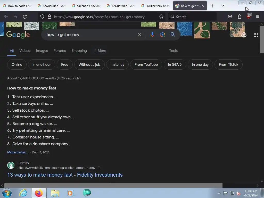The width and height of the screenshot is (264, 198).
Task: Go back with the browser back arrow
Action: point(6,17)
